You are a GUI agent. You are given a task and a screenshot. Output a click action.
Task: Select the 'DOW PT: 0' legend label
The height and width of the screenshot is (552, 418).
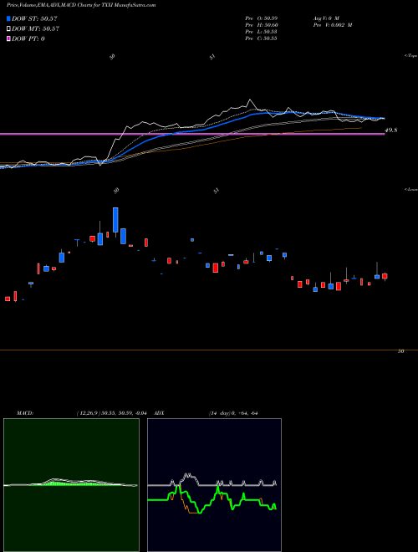click(28, 38)
